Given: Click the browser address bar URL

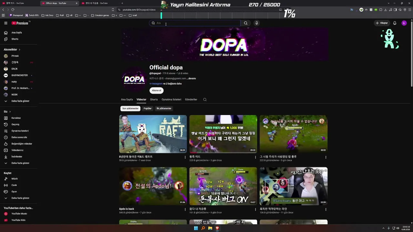Looking at the screenshot, I should tap(139, 10).
